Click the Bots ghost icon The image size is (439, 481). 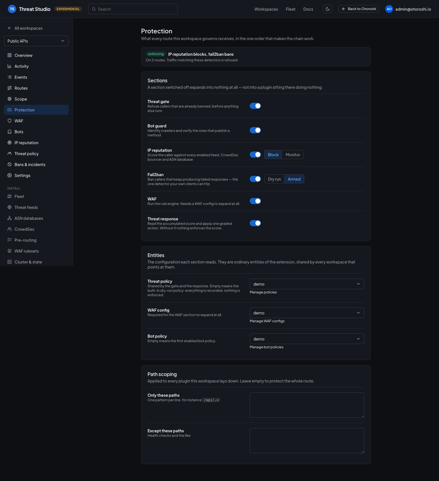(x=10, y=132)
